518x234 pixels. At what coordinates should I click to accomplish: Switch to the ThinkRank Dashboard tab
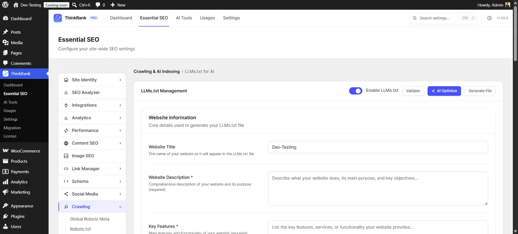tap(121, 18)
